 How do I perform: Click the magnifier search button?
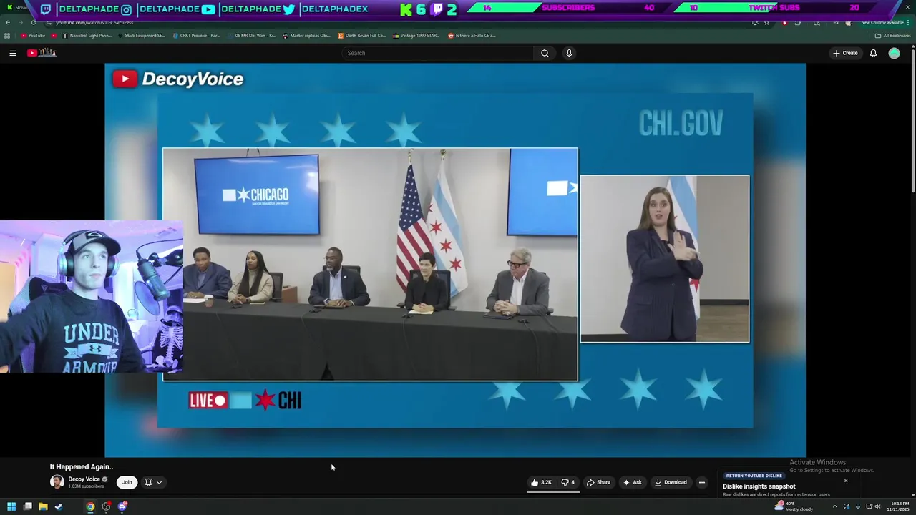coord(545,53)
